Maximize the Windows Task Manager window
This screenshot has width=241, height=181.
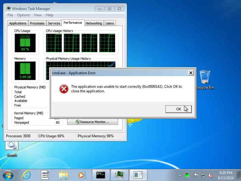[109, 9]
